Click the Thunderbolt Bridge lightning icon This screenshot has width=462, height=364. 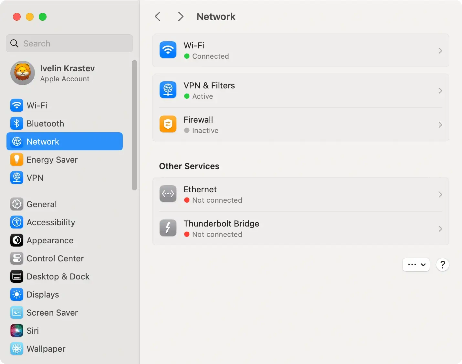[168, 228]
